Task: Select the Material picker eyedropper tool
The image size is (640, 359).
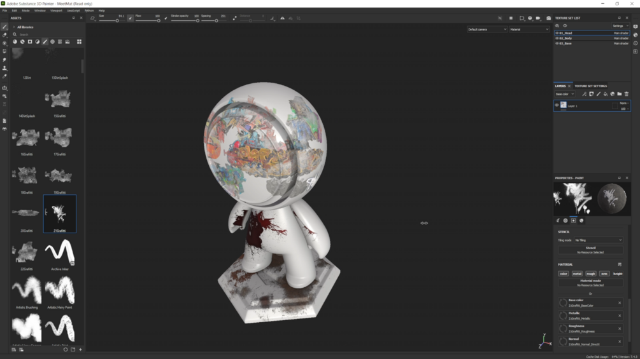Action: (x=4, y=76)
